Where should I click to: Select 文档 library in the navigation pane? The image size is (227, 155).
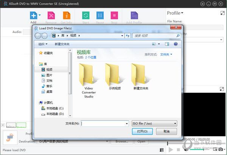pos(49,81)
